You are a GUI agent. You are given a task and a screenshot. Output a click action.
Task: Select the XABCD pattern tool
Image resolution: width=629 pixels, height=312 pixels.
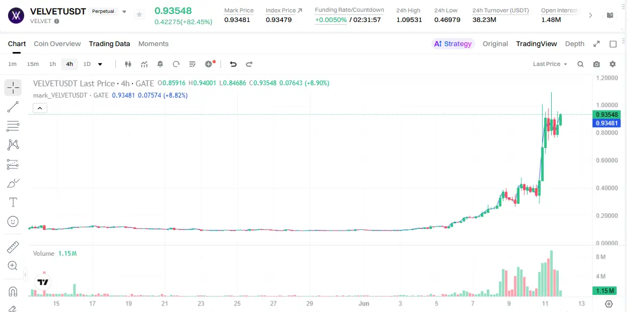(13, 145)
